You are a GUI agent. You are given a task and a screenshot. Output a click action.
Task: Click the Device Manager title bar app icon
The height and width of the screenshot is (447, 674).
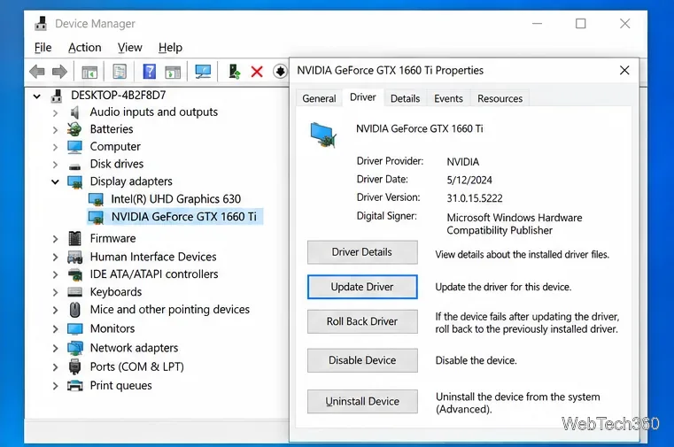point(41,24)
